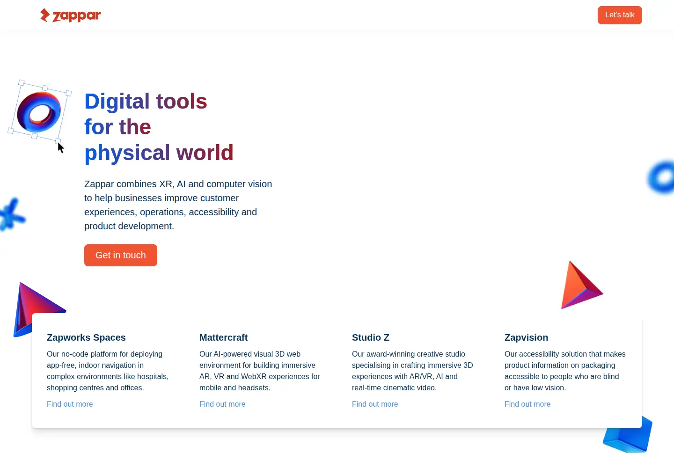Select the Studio Z heading
This screenshot has height=468, width=674.
tap(371, 337)
